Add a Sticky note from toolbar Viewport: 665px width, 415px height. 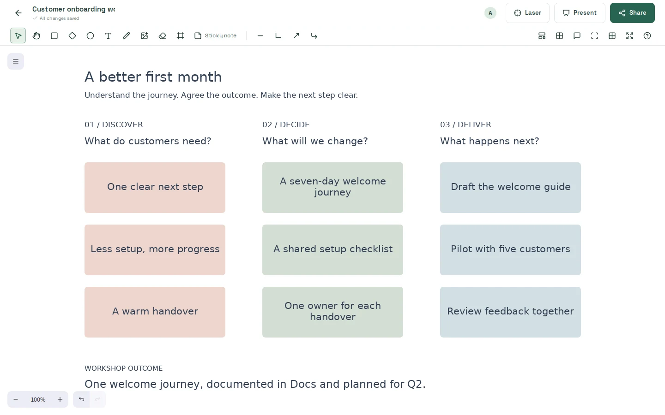tap(215, 36)
